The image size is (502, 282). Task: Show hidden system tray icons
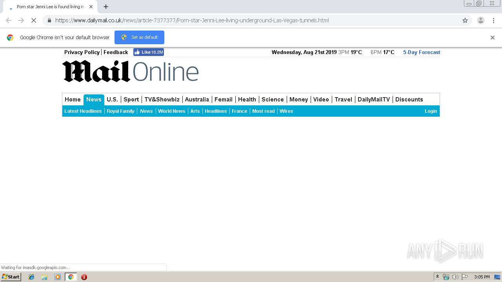pos(437,277)
